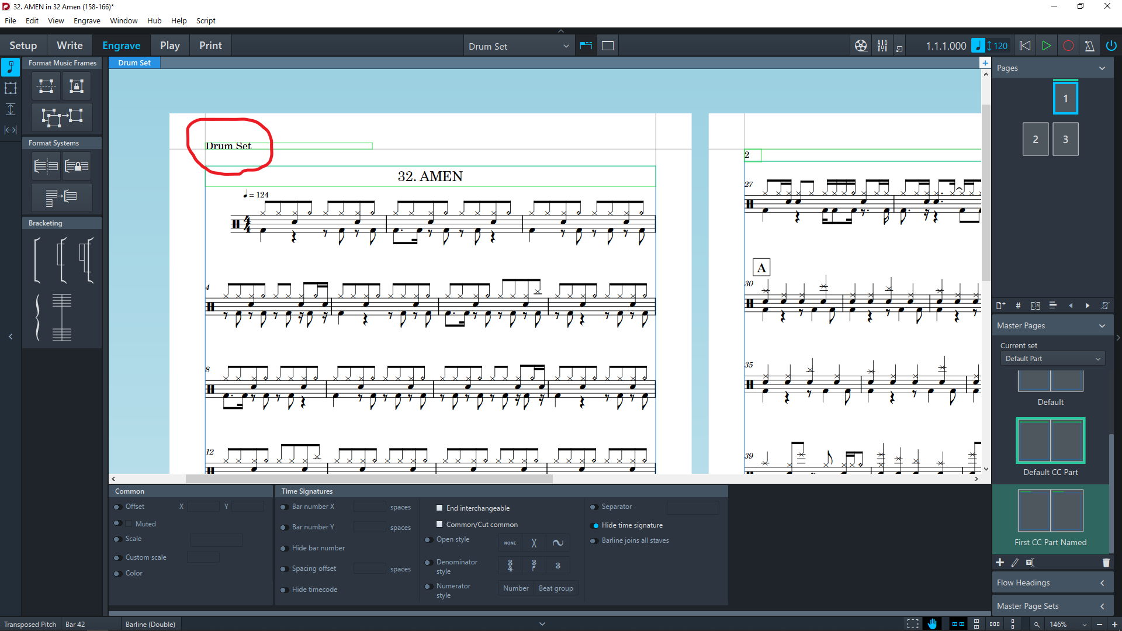Select the Default CC Part master page
The image size is (1122, 631).
click(x=1050, y=441)
